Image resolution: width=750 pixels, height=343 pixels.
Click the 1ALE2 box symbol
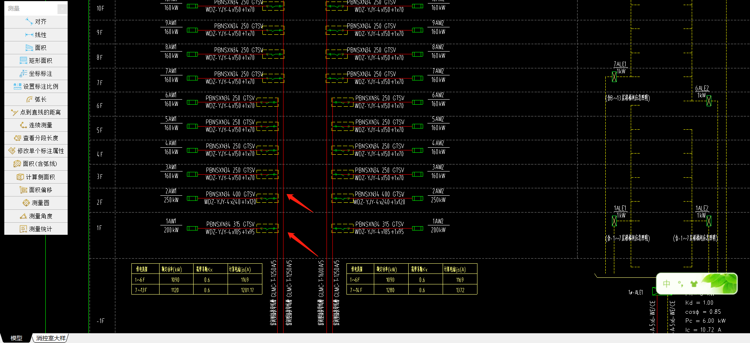coord(709,221)
